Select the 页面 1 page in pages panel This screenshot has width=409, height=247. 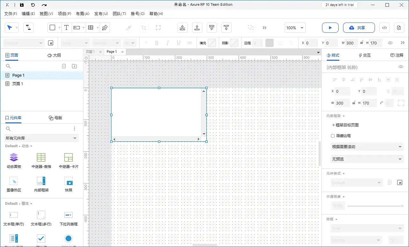point(18,84)
